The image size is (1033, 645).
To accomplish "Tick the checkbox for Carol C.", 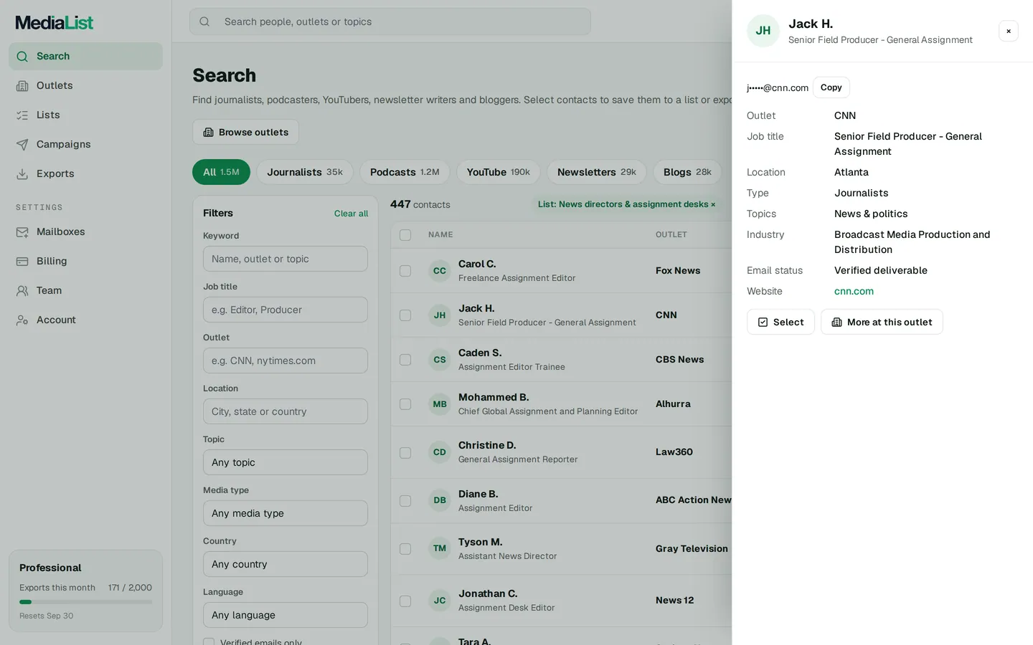I will click(x=405, y=271).
